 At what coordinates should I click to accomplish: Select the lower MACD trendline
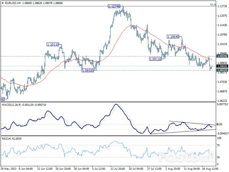point(183,131)
